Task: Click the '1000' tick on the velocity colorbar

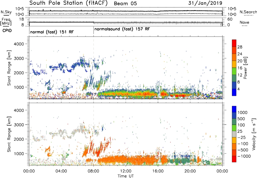Action: (242, 112)
